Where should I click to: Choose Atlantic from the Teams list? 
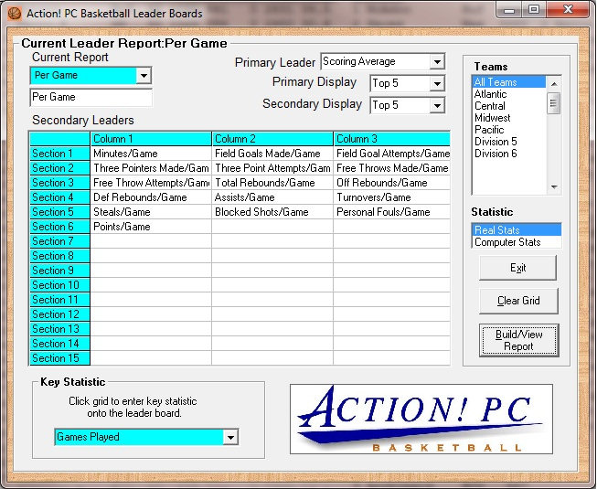point(508,94)
